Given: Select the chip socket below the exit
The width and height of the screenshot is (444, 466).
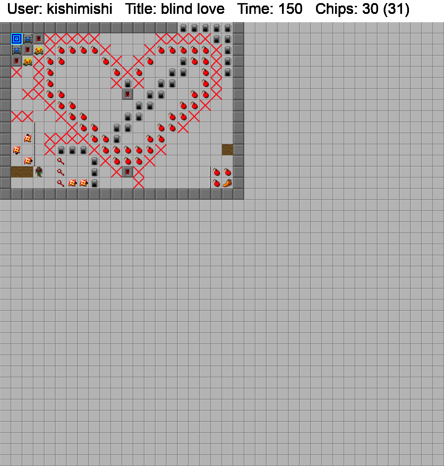Looking at the screenshot, I should [x=17, y=50].
